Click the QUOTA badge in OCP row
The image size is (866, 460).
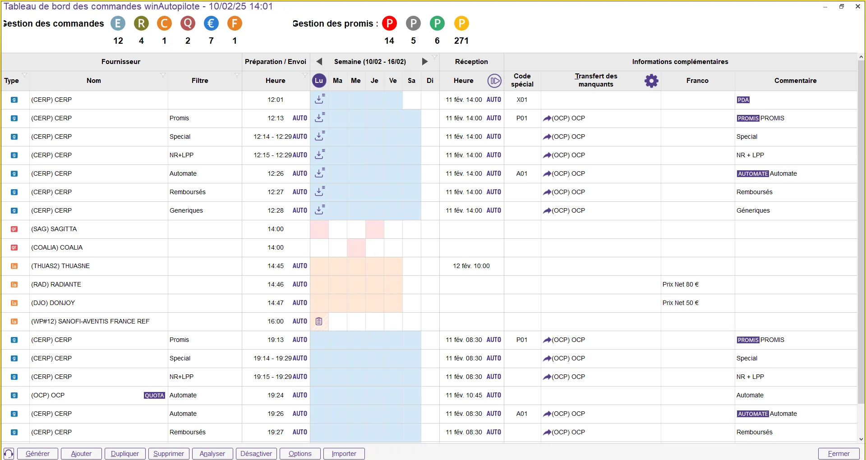[154, 395]
